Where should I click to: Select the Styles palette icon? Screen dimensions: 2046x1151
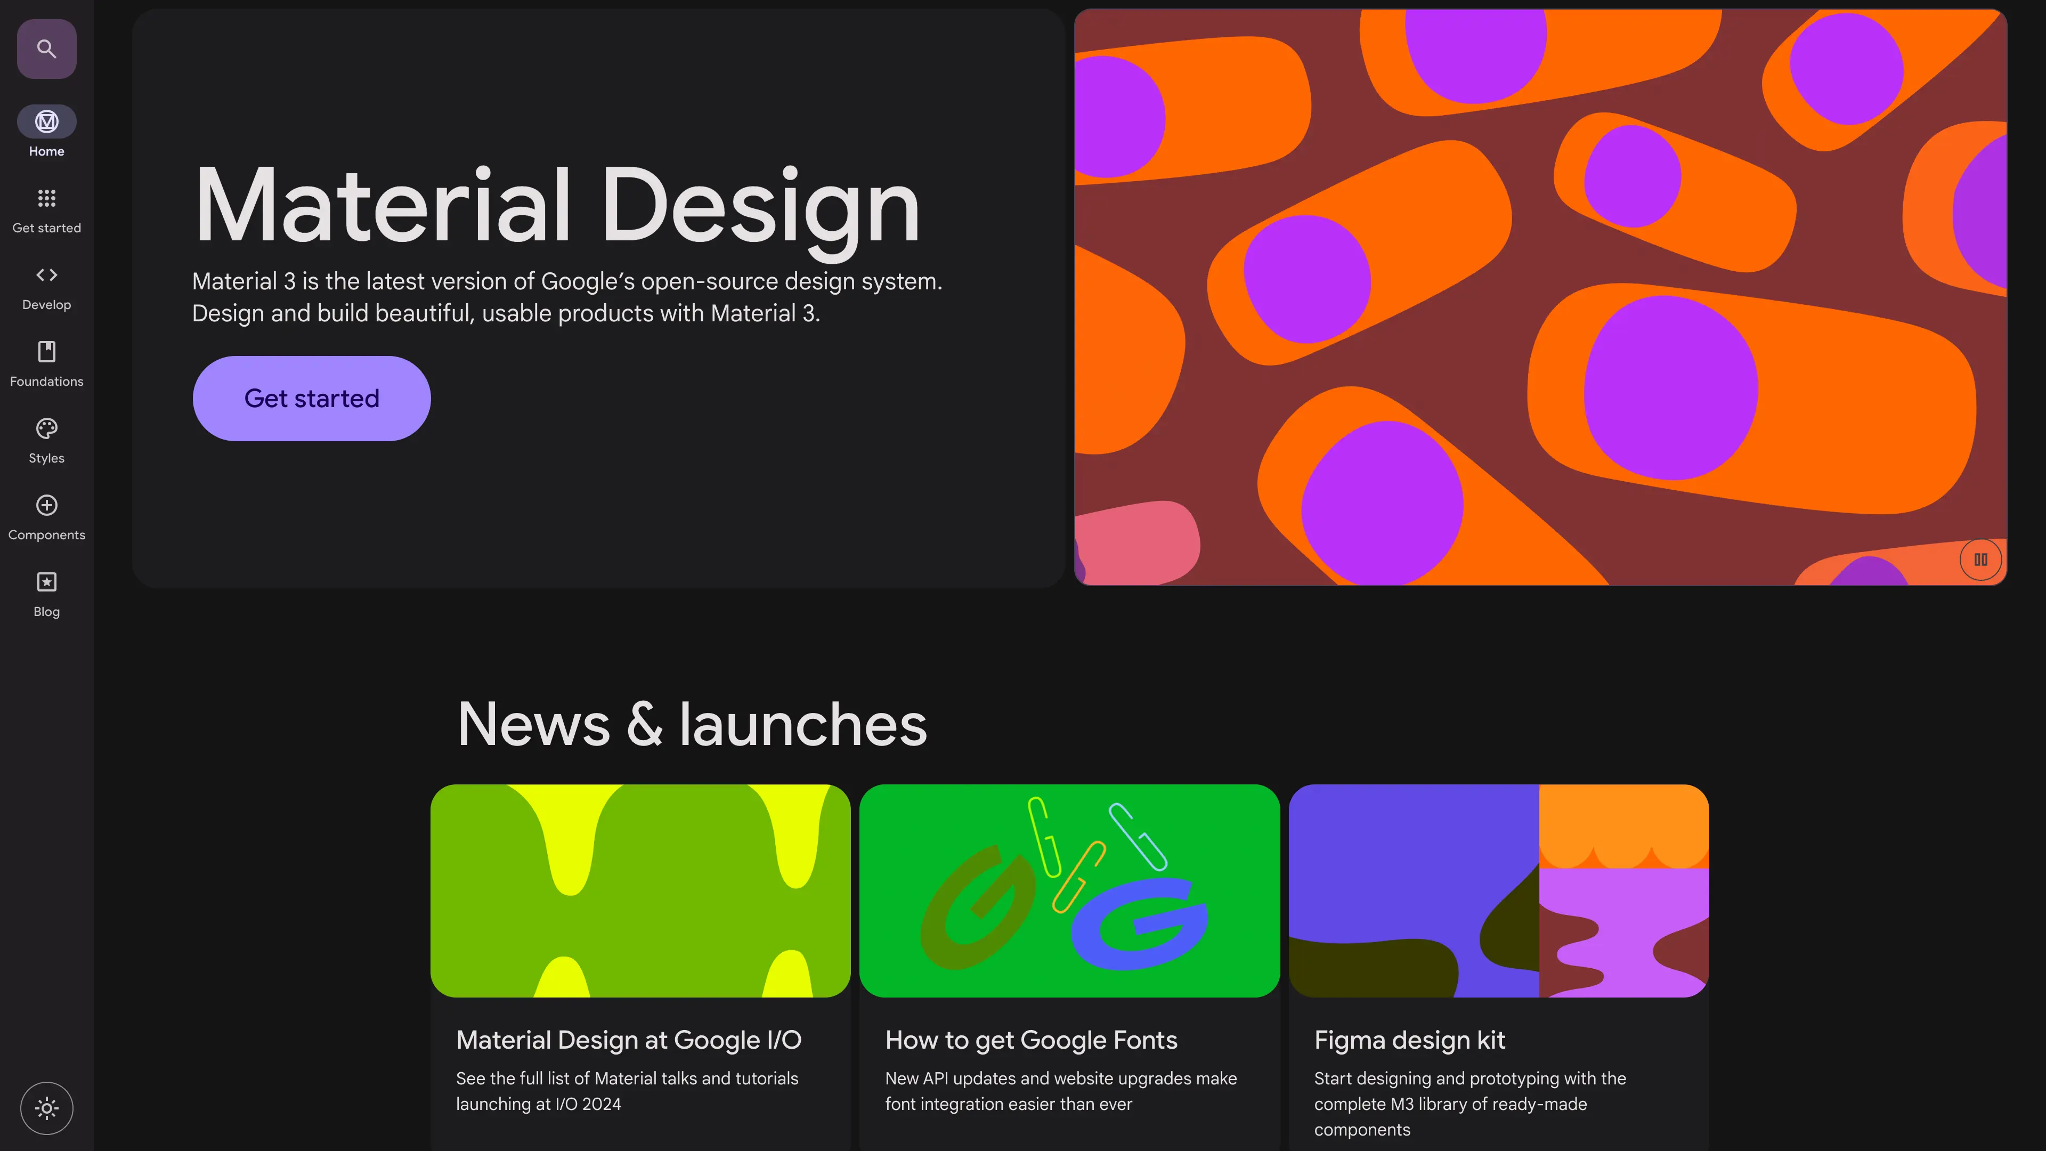click(x=47, y=428)
